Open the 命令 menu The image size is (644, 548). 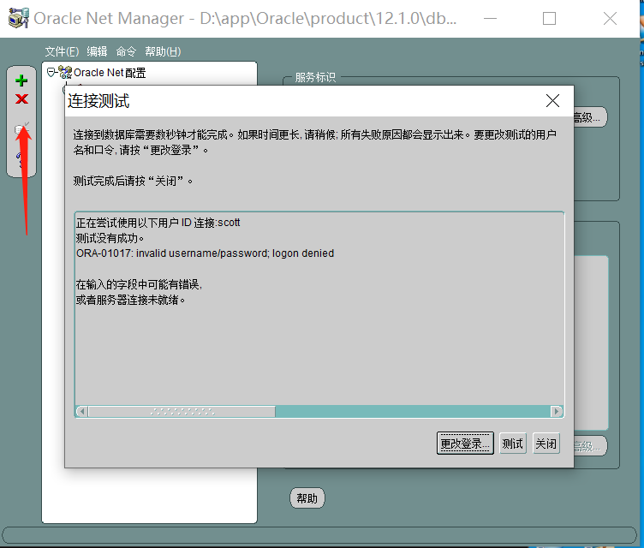coord(126,51)
